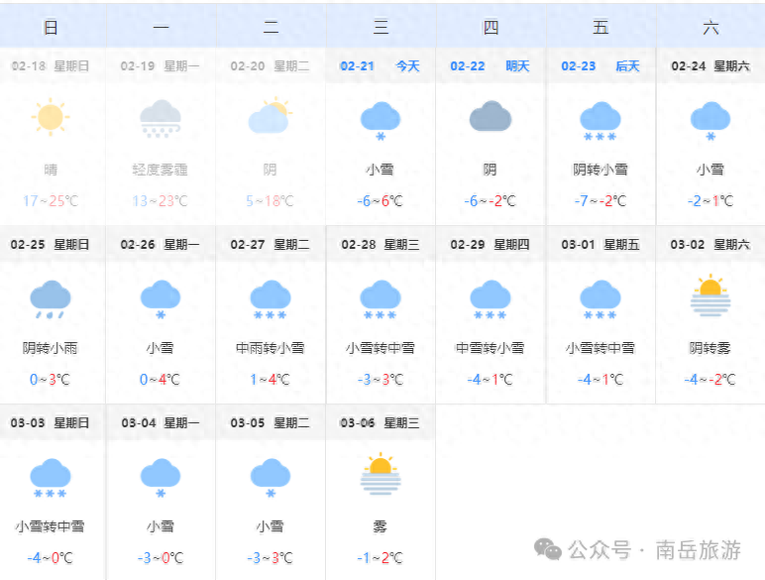Select the 五 weekday column header

pyautogui.click(x=601, y=27)
